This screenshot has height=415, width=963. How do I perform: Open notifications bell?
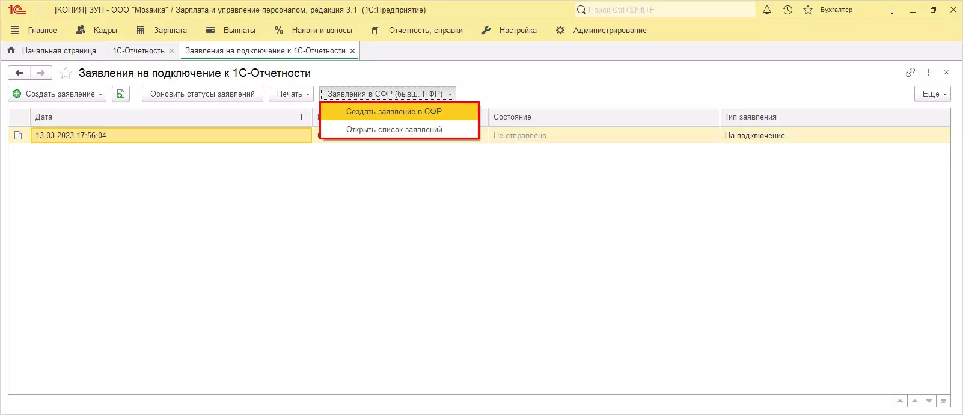pyautogui.click(x=767, y=10)
